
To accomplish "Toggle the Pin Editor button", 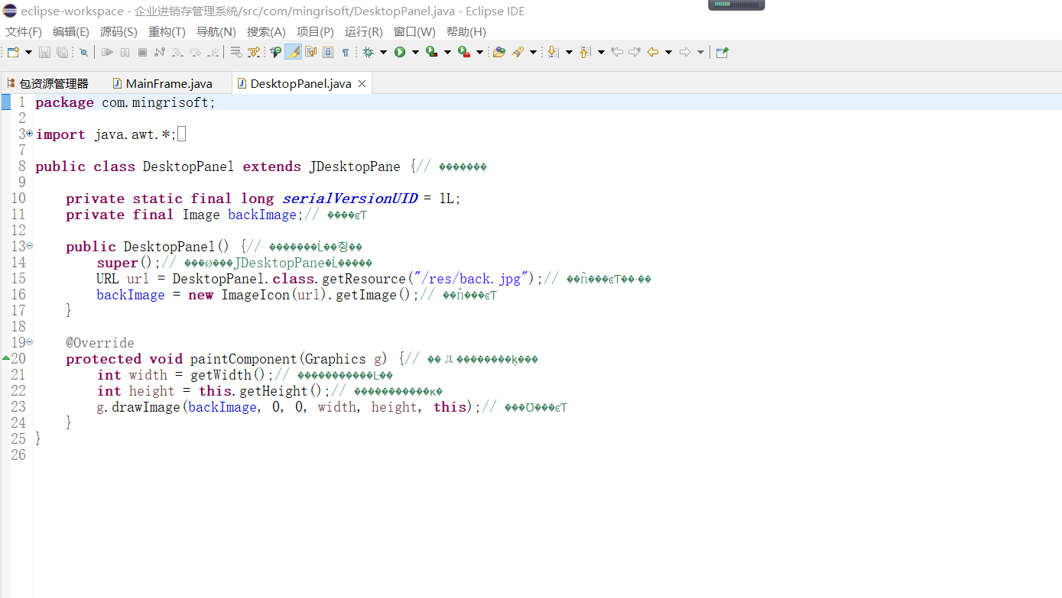I will (x=722, y=52).
